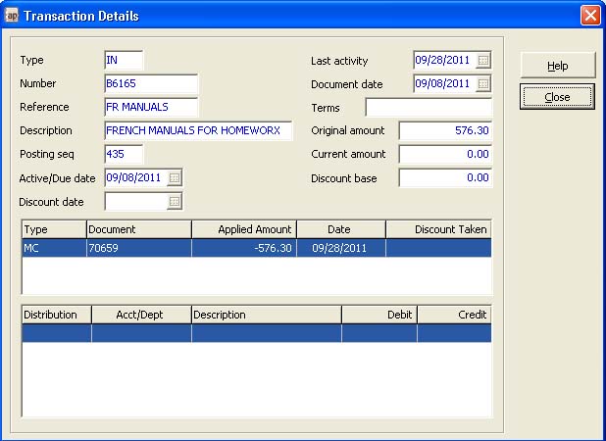Screen dimensions: 606x441
Task: Open the Active/Due date calendar picker
Action: coord(175,178)
